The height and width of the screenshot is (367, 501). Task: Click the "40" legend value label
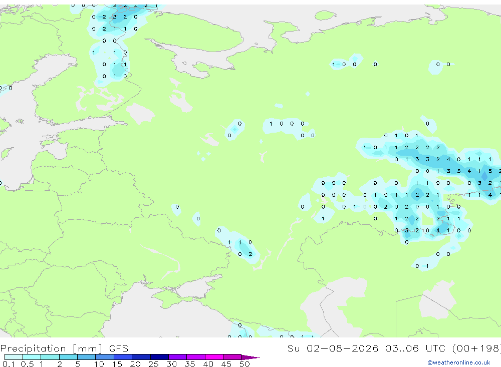208,364
